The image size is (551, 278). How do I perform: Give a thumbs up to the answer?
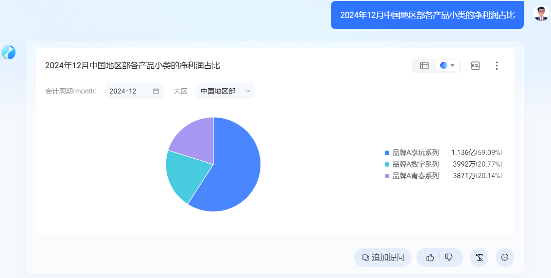[430, 257]
